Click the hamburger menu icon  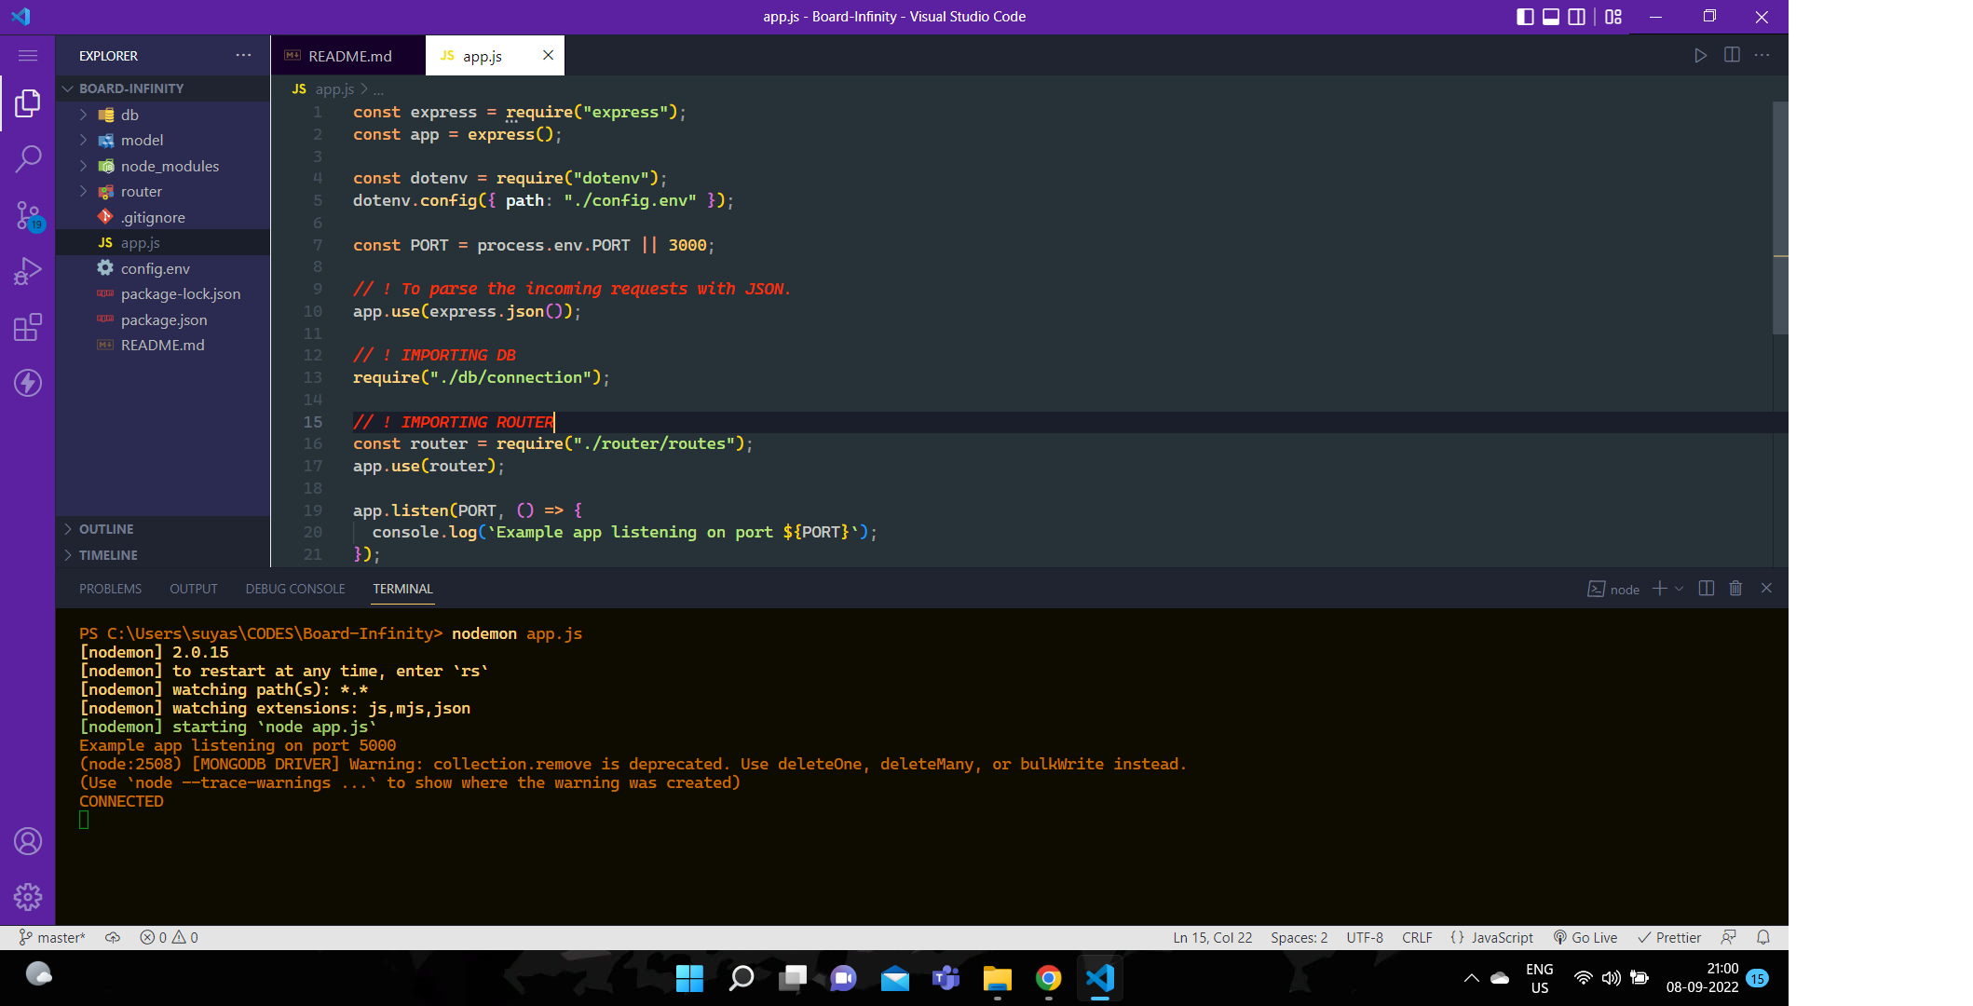point(28,56)
